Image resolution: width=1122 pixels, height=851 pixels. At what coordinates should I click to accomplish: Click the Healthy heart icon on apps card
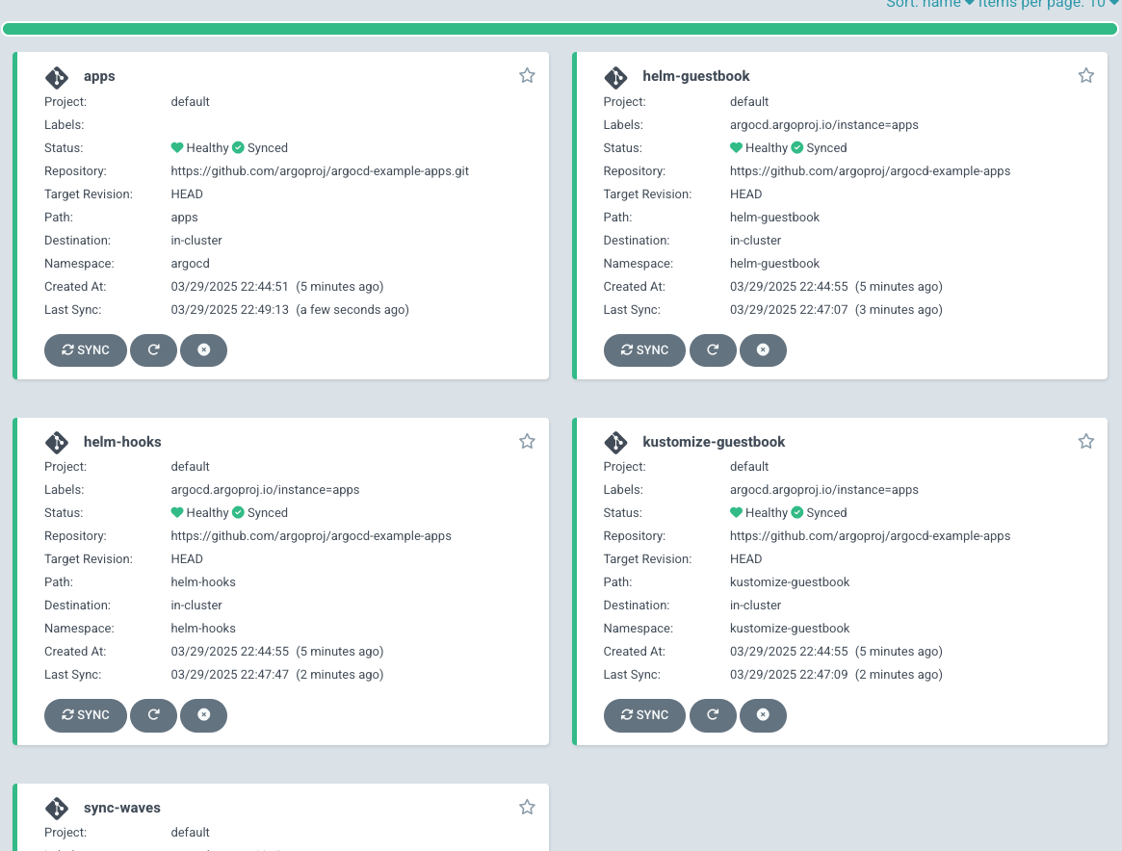[177, 147]
